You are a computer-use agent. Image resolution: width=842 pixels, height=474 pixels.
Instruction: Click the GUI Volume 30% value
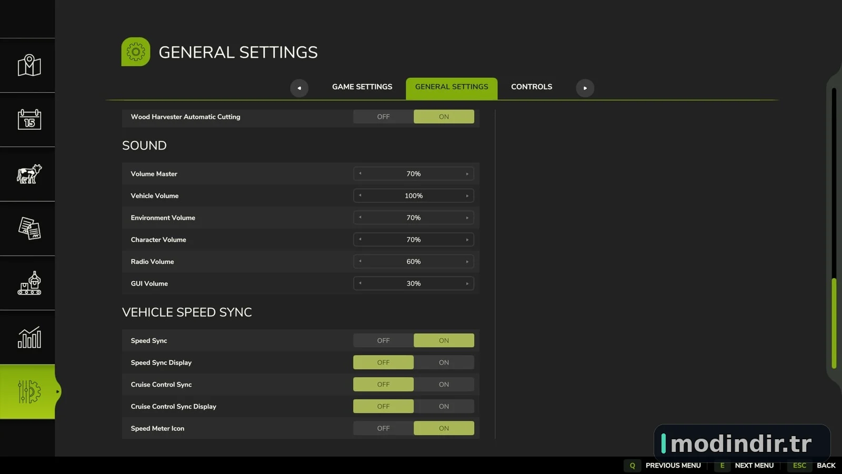click(414, 283)
